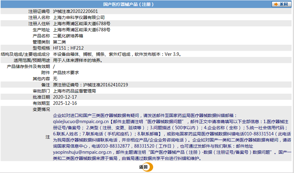Select approval date 2020-12-17

[x=65, y=97]
